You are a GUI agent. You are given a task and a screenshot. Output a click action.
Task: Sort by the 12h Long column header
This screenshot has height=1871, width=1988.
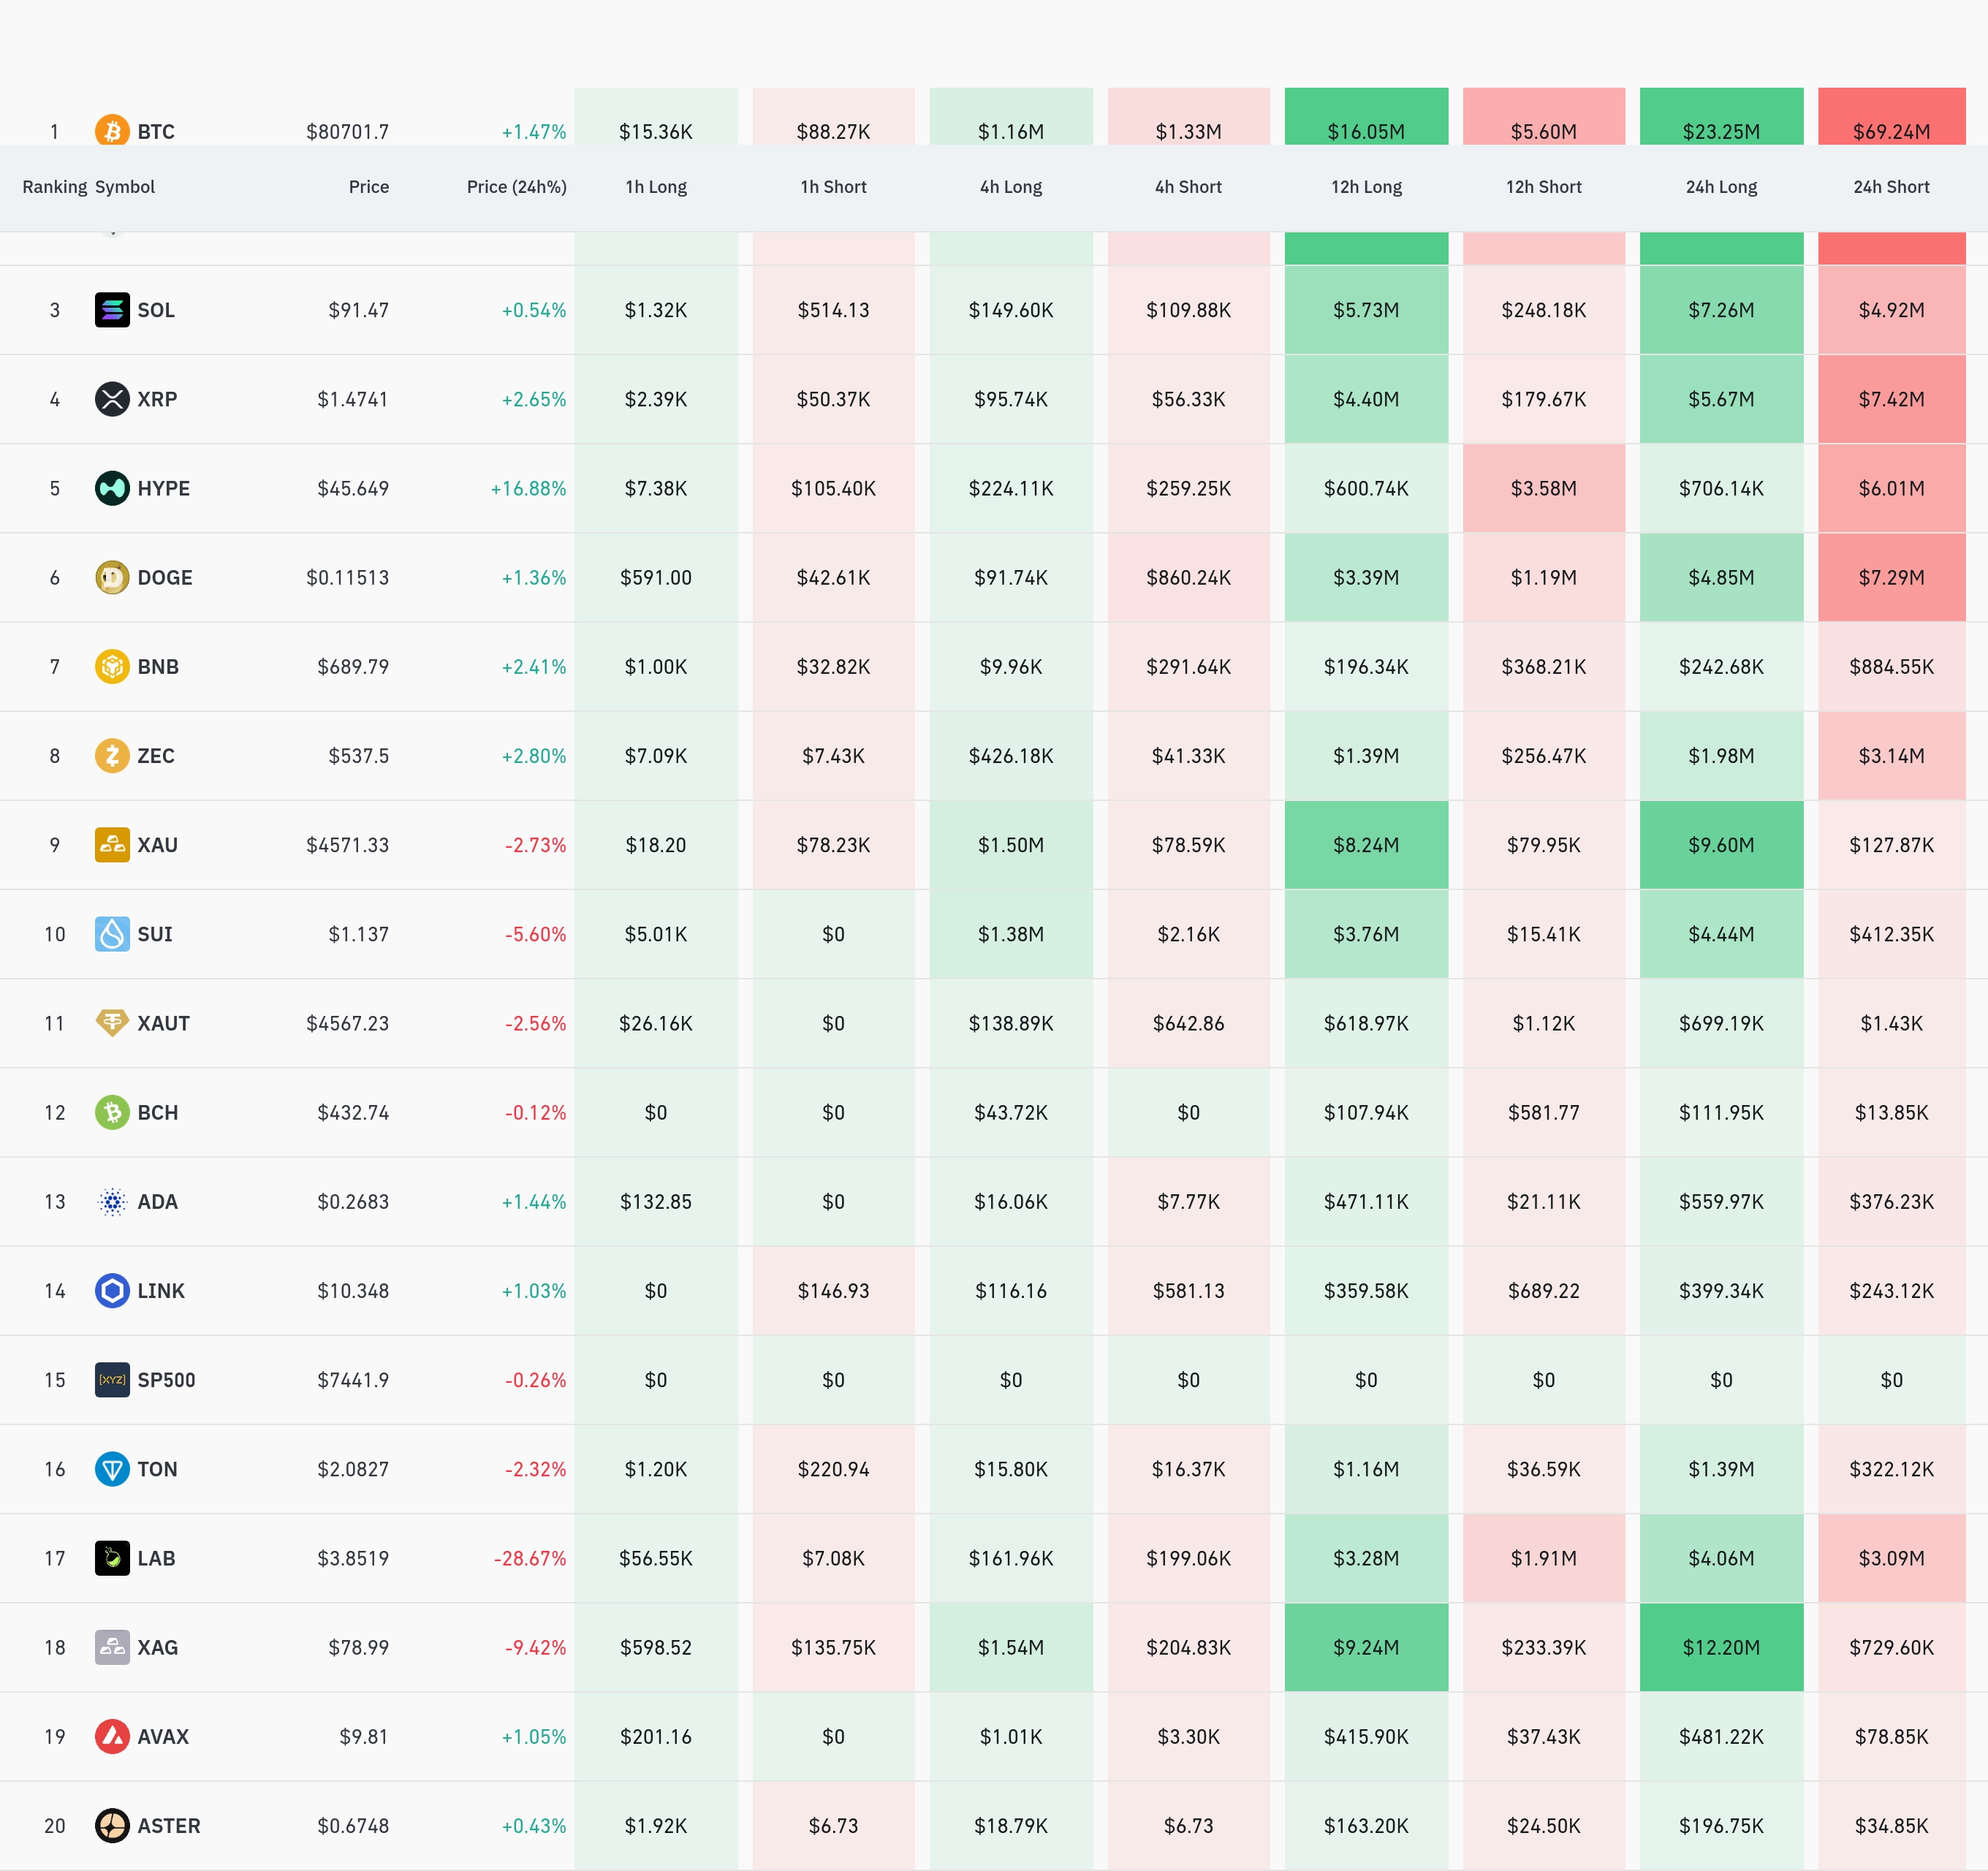(x=1366, y=187)
